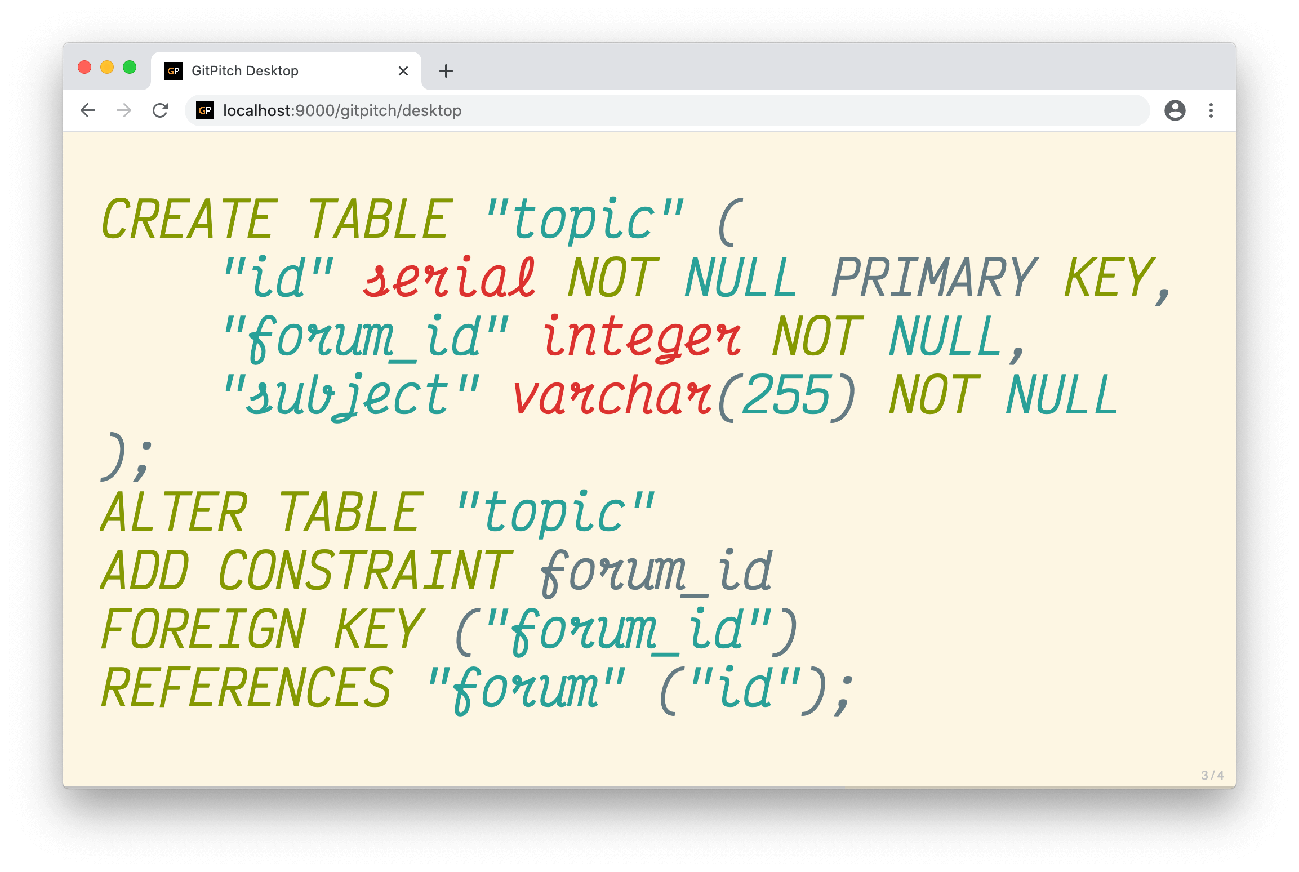Click the GP favicon on the tab

pos(174,71)
